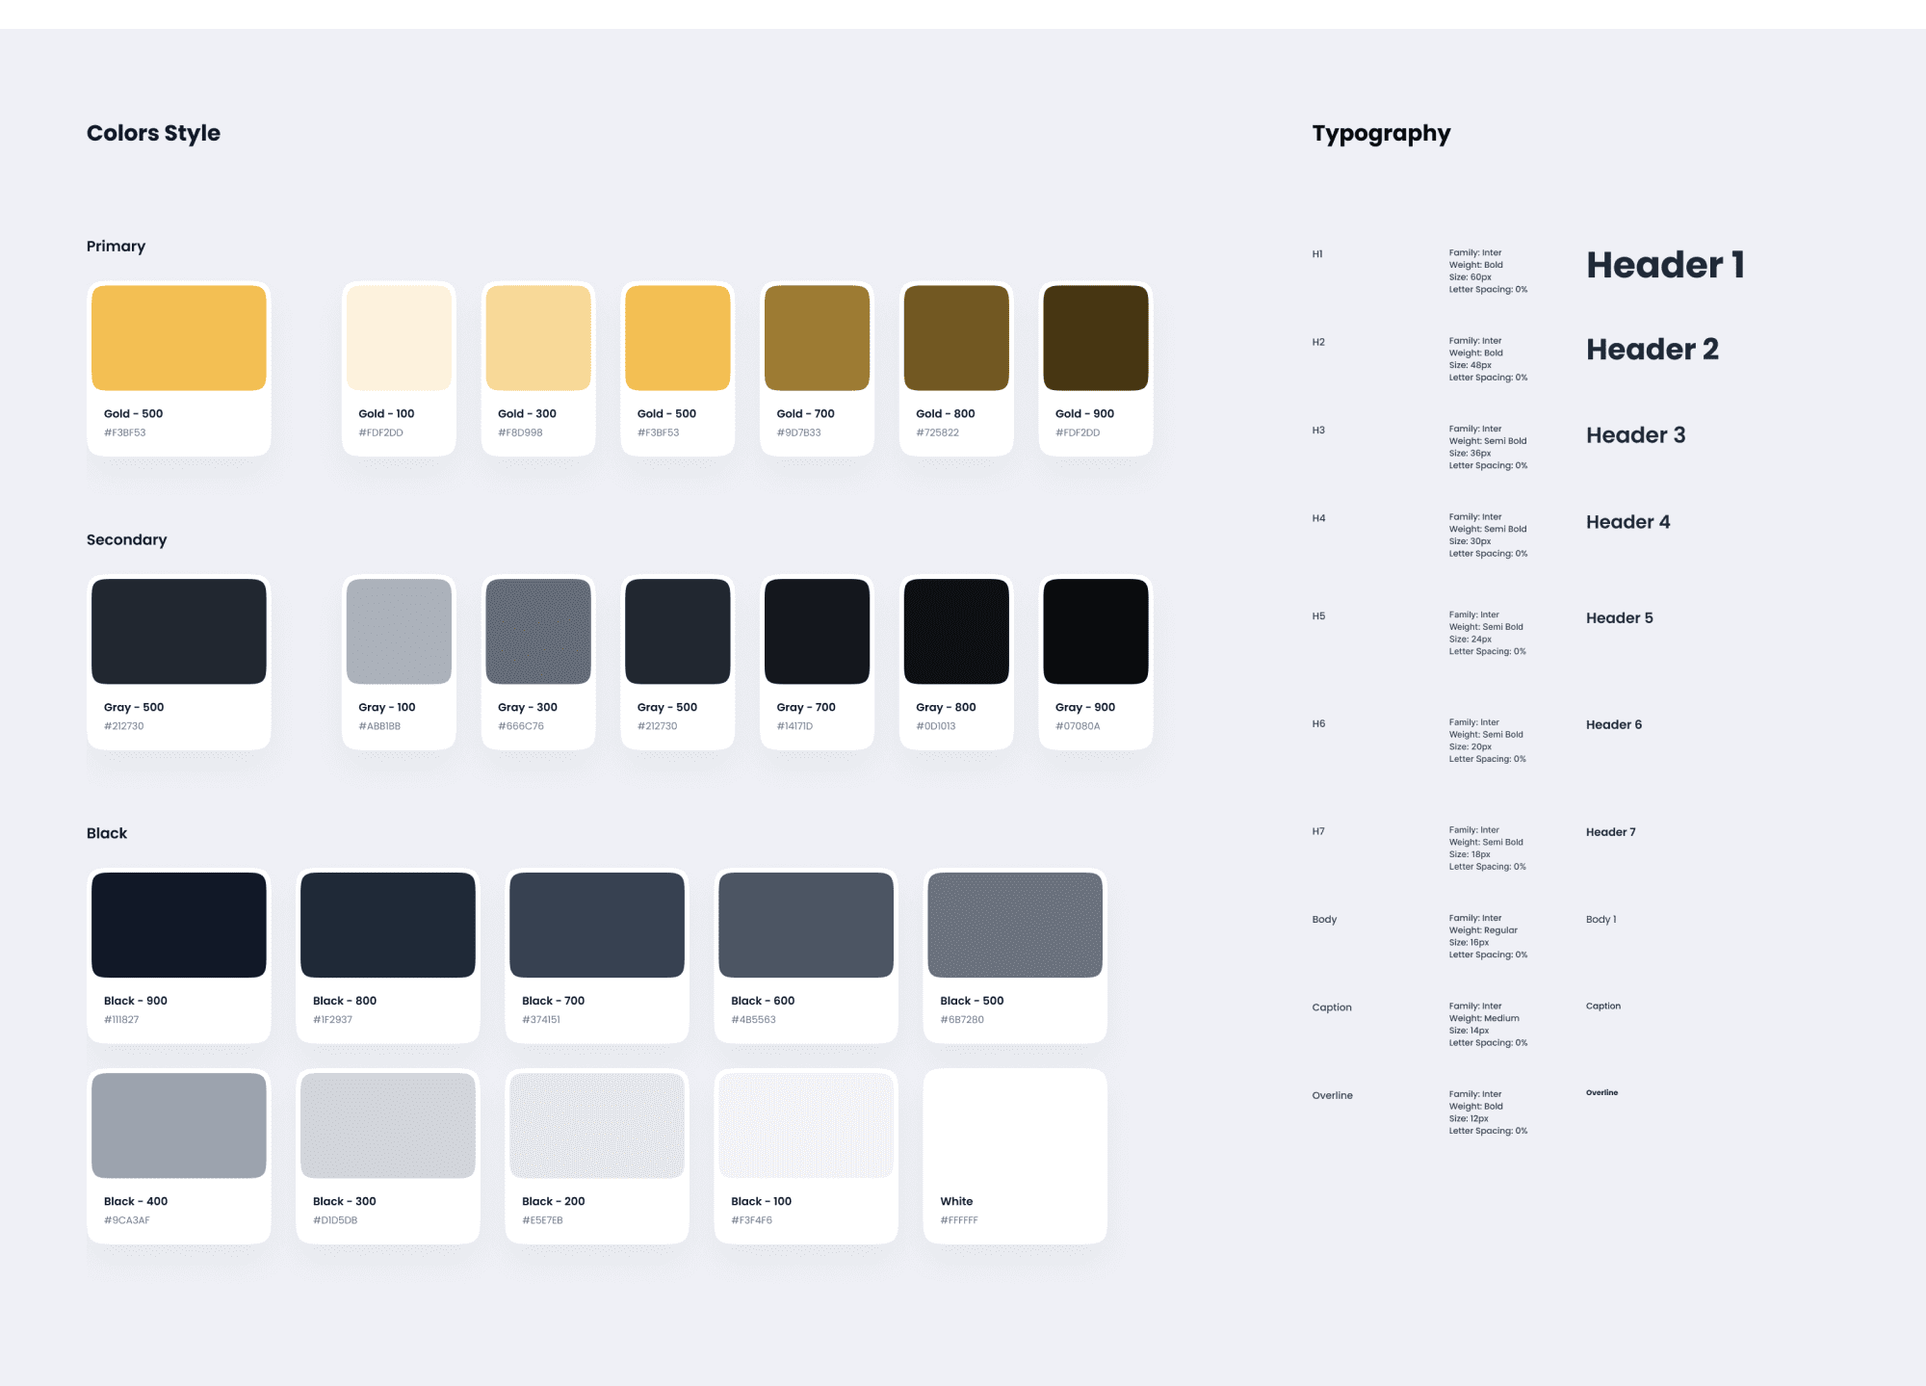Screen dimensions: 1926x1386
Task: Select the 'Weight: Medium' spec text
Action: tap(1484, 1018)
